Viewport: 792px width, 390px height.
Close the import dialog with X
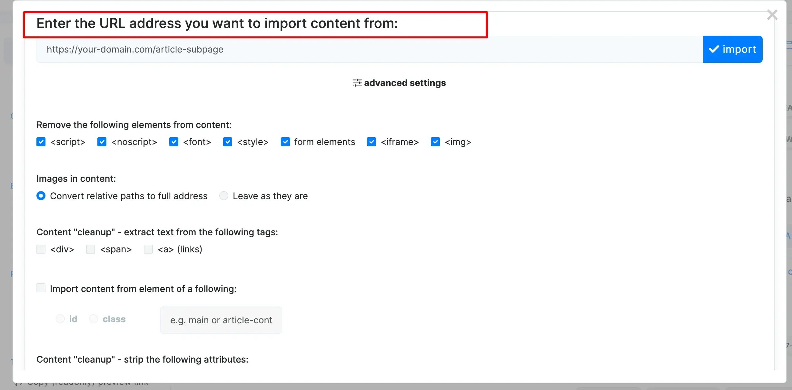point(772,15)
